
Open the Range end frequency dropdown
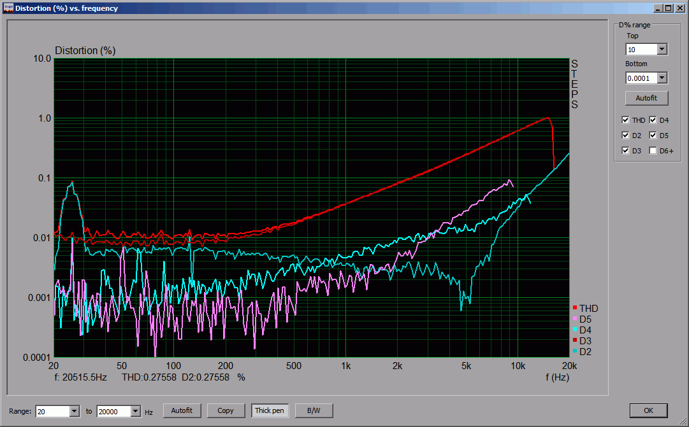tap(135, 411)
